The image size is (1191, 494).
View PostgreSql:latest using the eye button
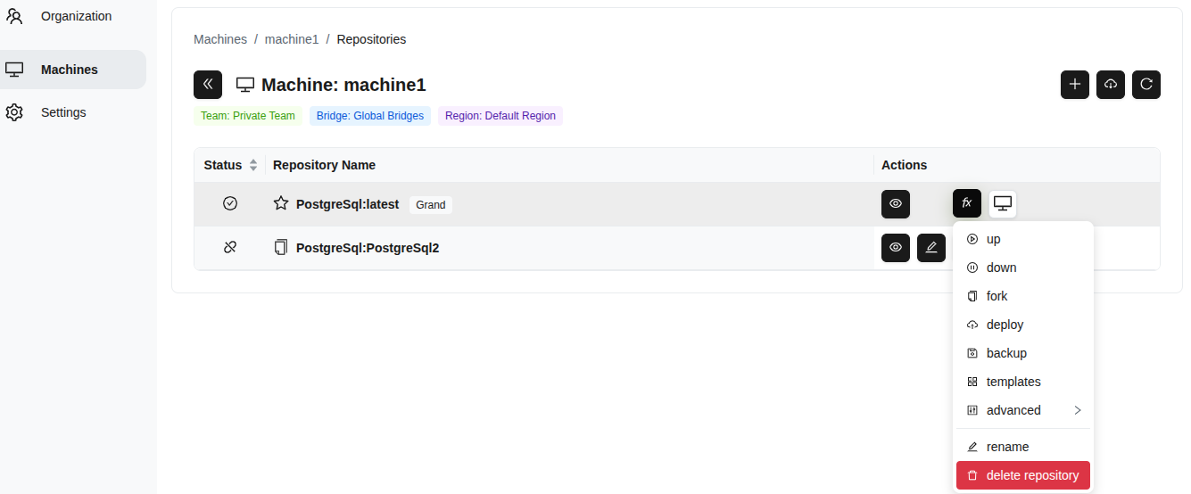click(896, 203)
